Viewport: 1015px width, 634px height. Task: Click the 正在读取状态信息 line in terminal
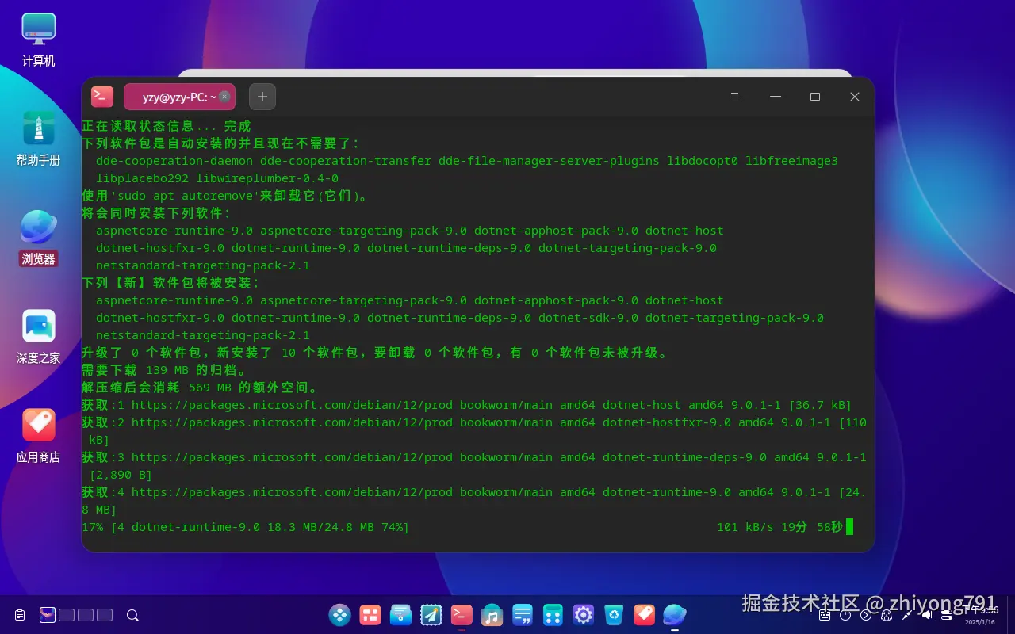(x=167, y=126)
